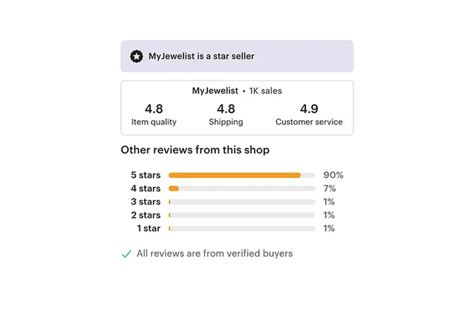Click the MyJewelist is a star seller banner
Image resolution: width=463 pixels, height=309 pixels.
(237, 56)
